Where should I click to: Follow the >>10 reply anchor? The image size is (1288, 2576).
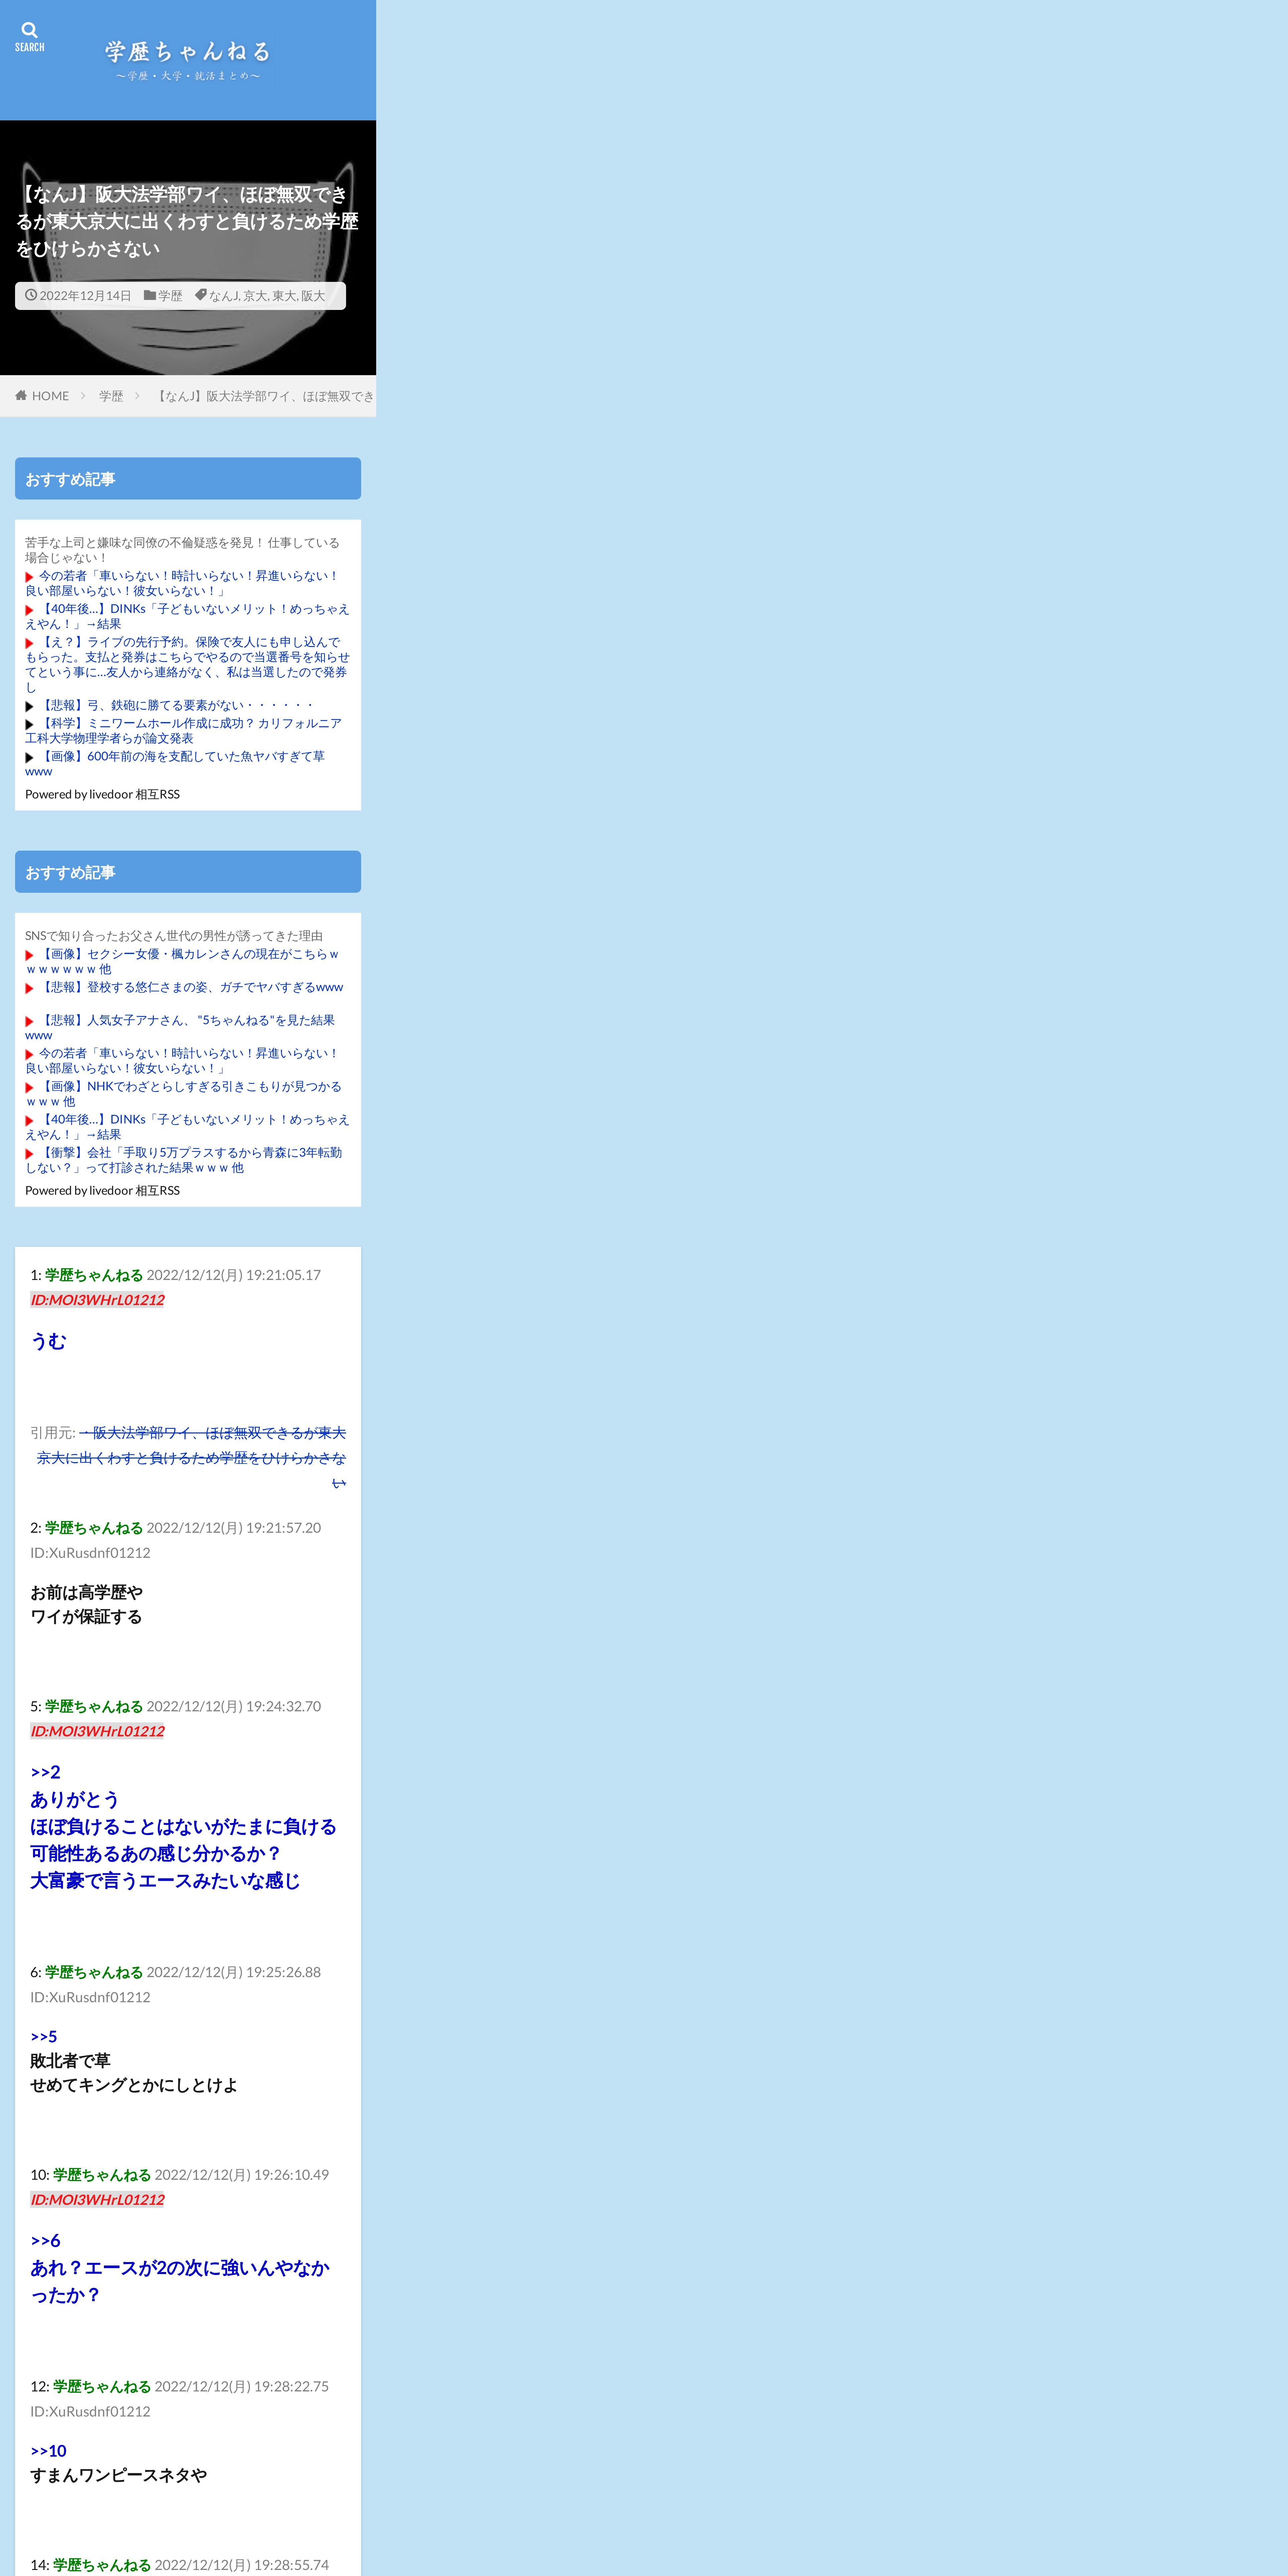point(48,2451)
